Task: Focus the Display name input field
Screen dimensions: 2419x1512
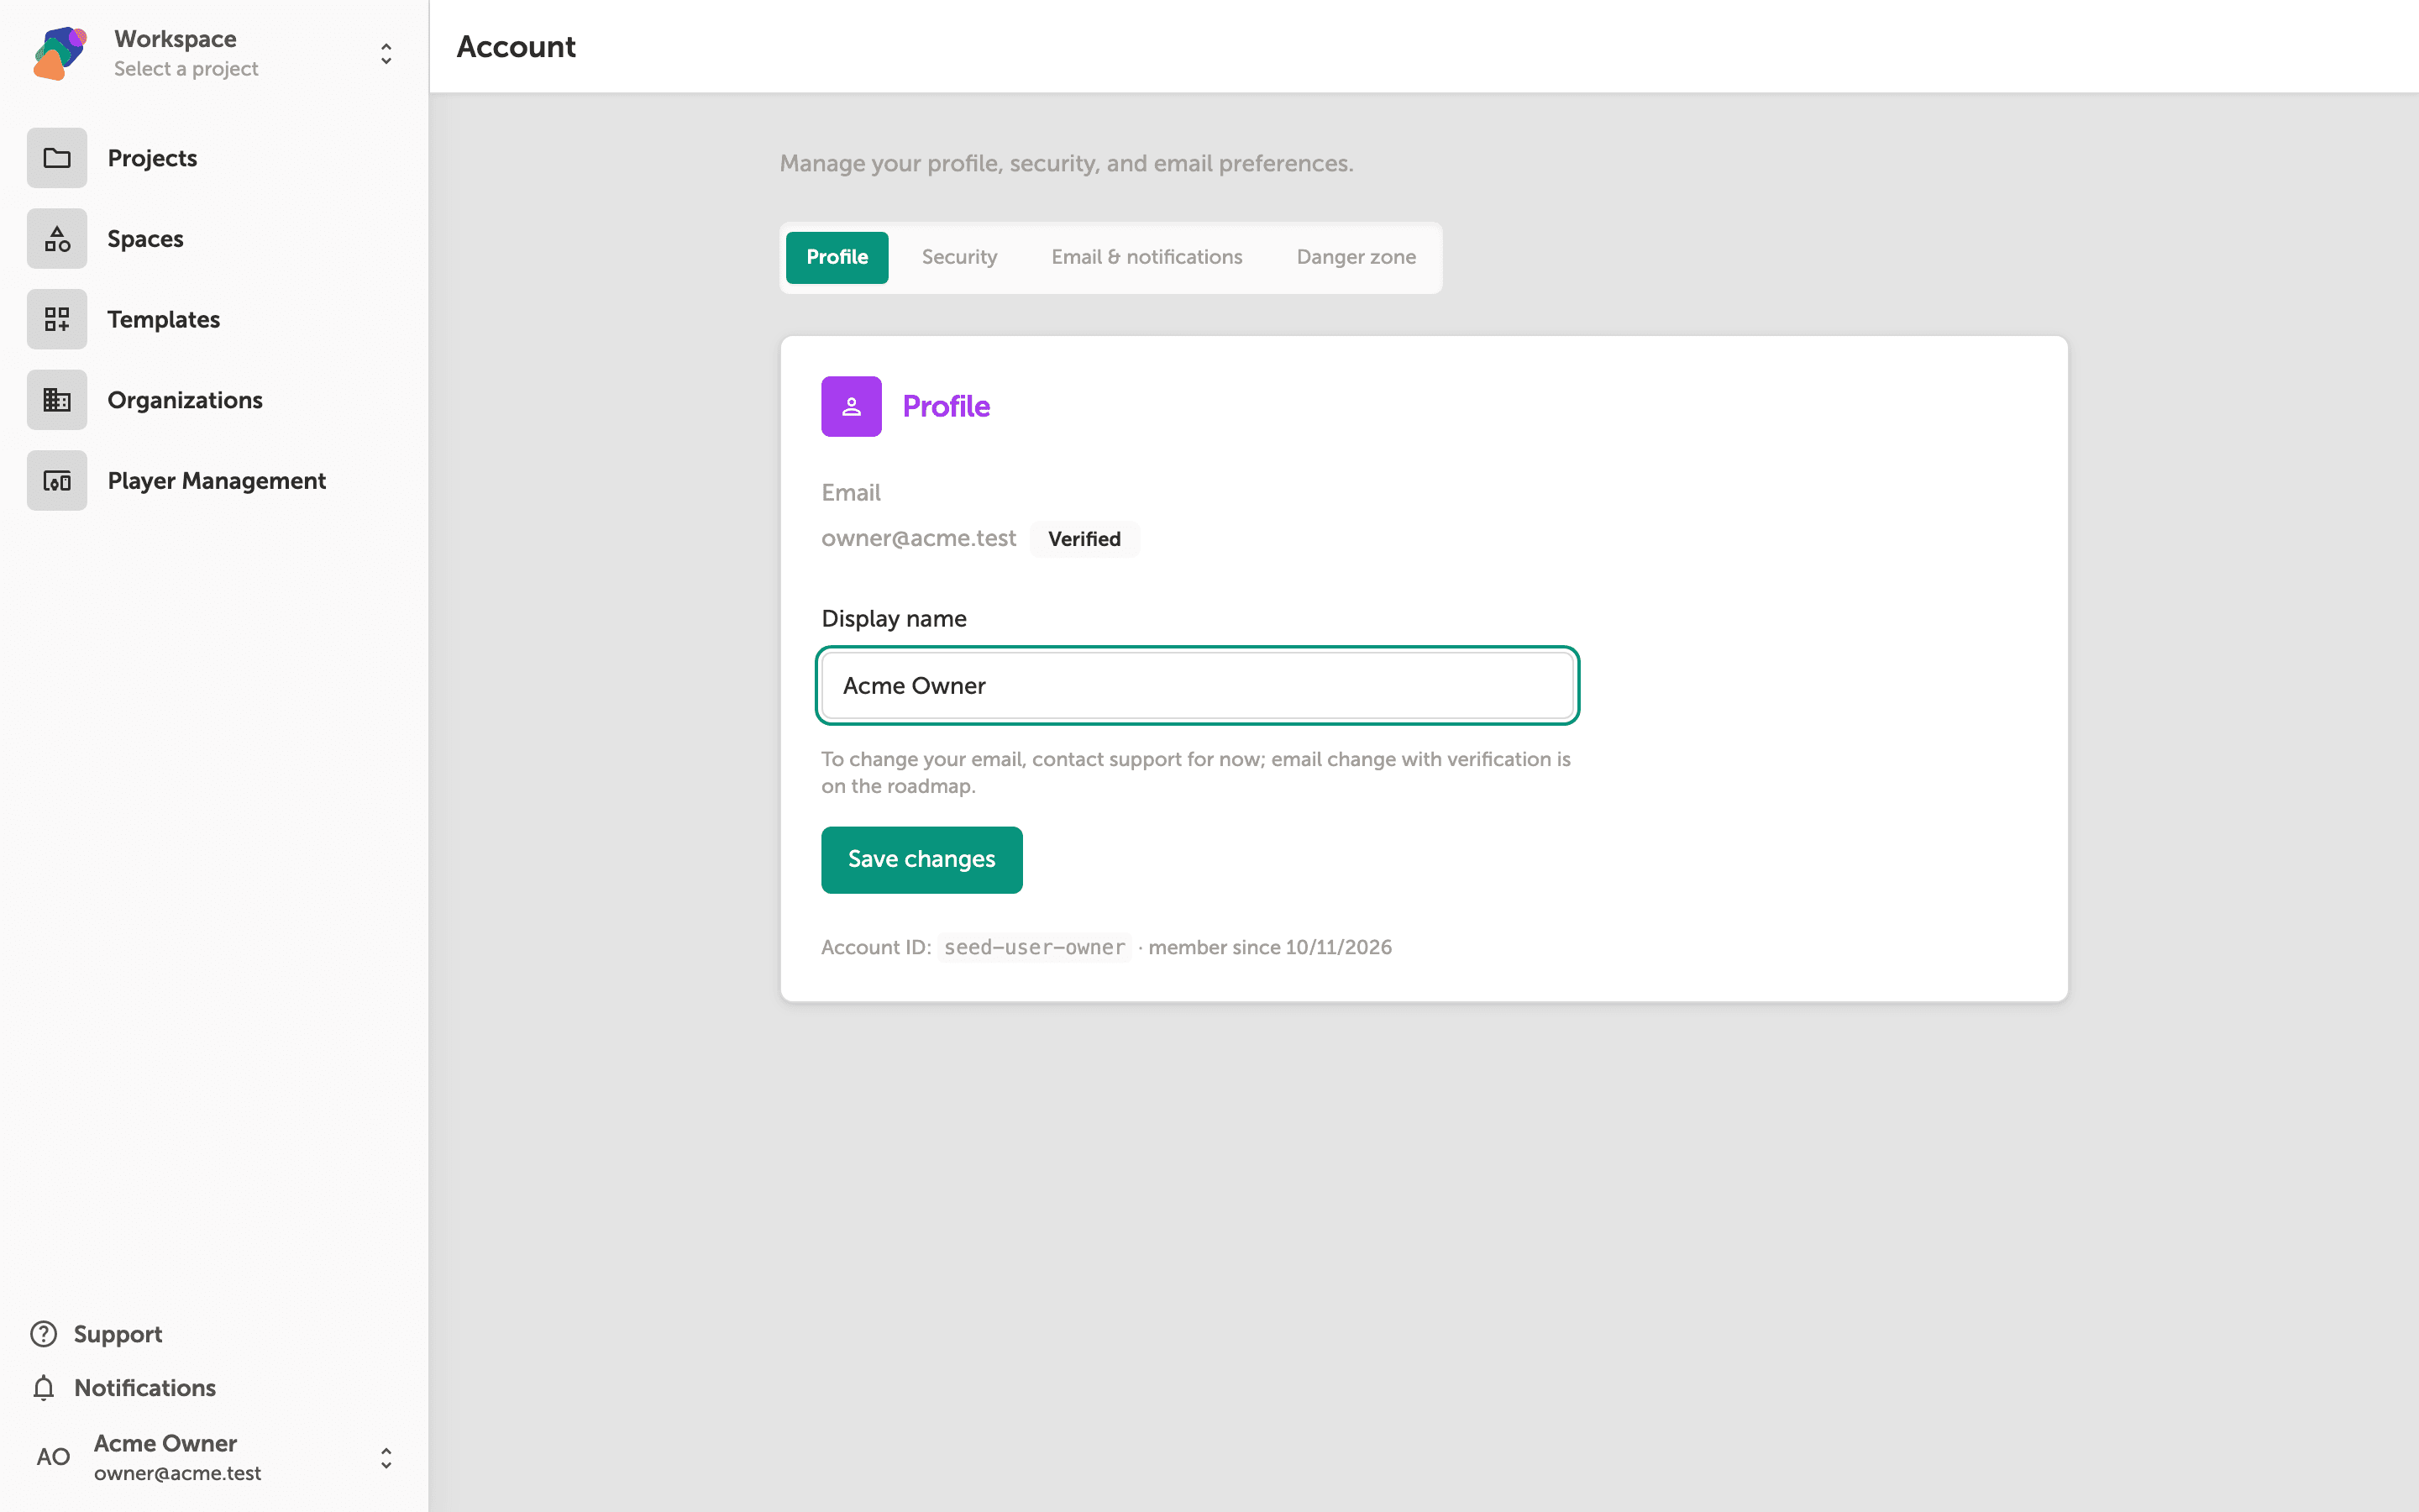Action: 1198,686
